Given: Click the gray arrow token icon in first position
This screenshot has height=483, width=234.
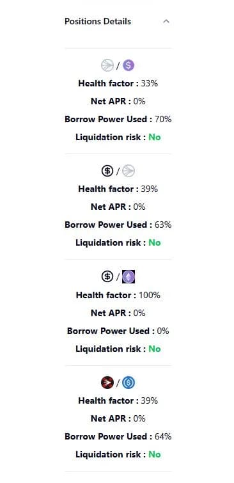Looking at the screenshot, I should 107,65.
